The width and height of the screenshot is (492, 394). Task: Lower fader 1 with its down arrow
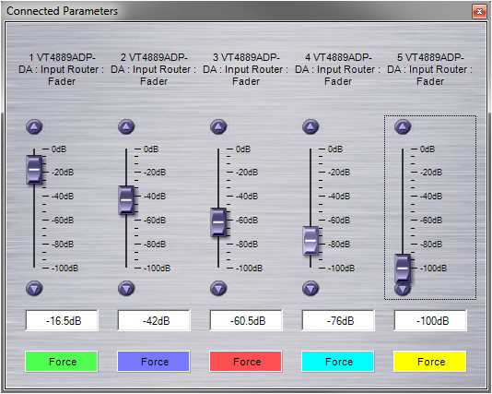click(x=34, y=289)
